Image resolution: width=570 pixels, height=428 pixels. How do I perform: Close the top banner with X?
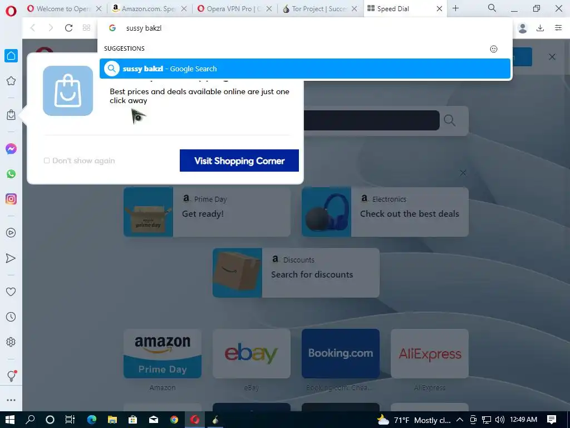coord(552,57)
